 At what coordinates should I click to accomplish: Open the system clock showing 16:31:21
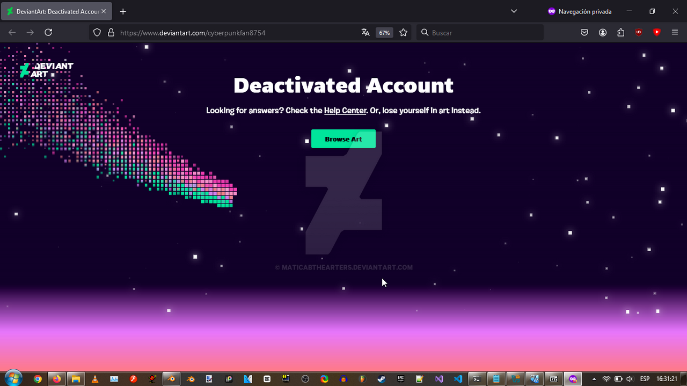(667, 379)
